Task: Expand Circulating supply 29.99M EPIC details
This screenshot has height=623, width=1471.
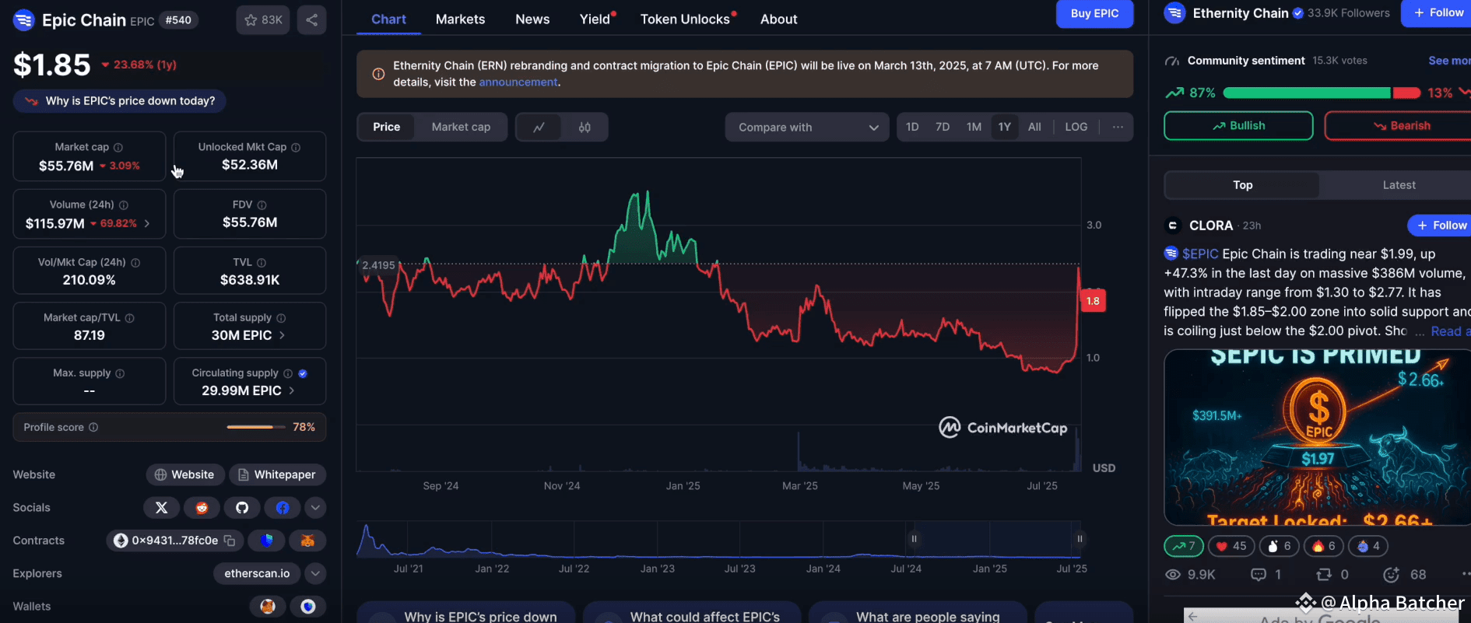Action: [x=291, y=390]
